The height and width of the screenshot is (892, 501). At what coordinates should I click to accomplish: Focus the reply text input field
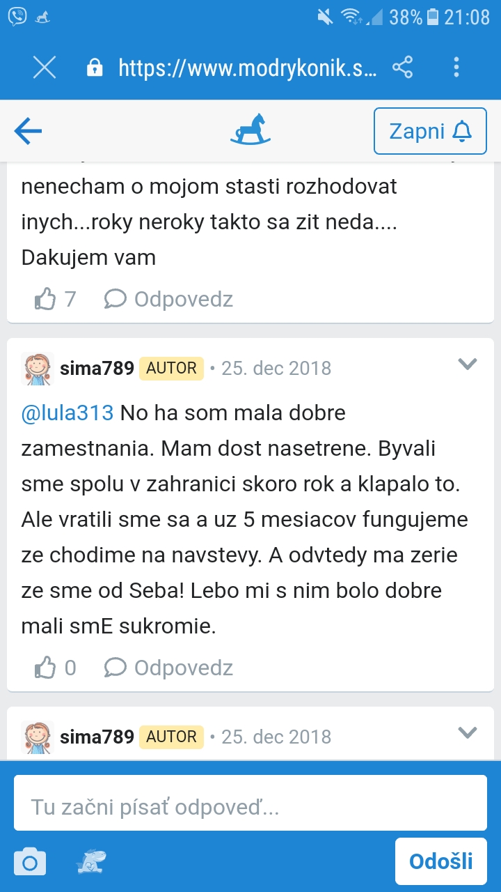[250, 808]
